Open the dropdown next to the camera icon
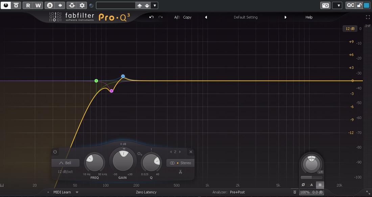 click(337, 5)
